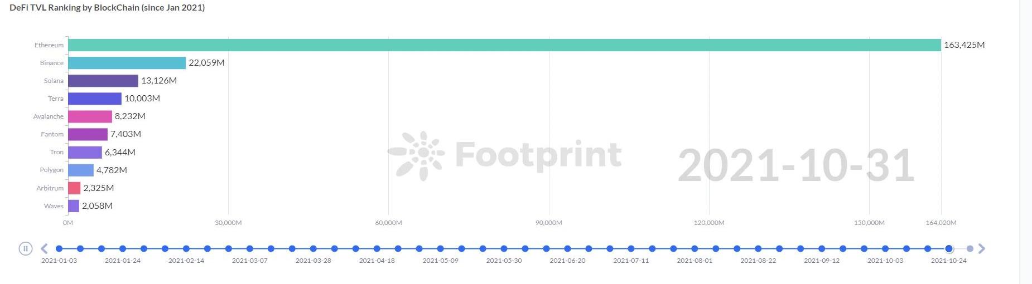This screenshot has height=284, width=1032.
Task: Select the Binance bar
Action: (x=127, y=63)
